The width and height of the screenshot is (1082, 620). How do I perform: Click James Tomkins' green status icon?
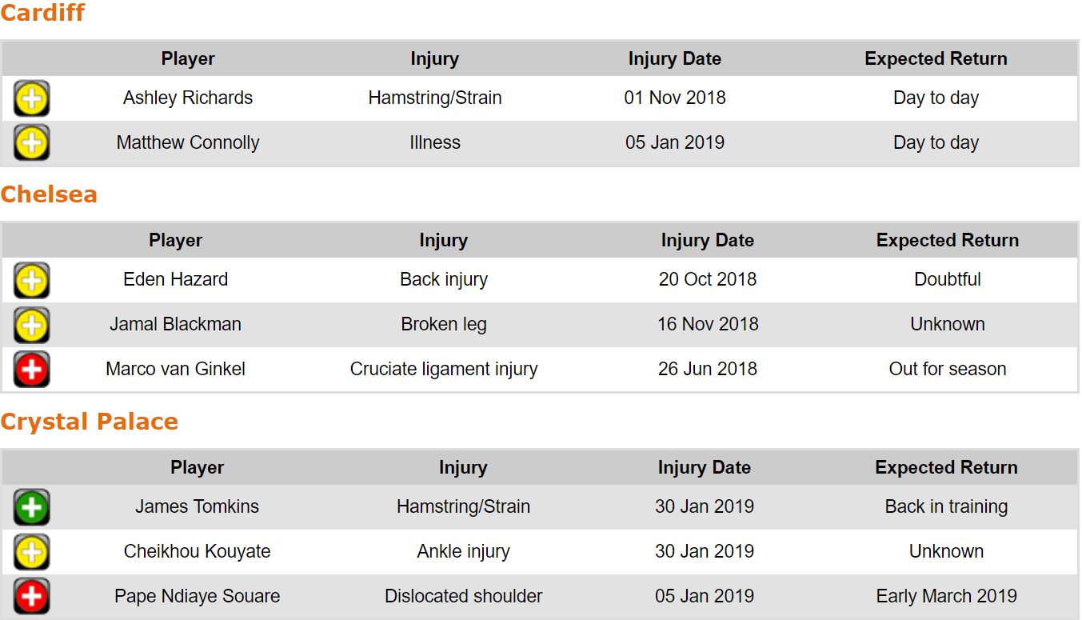pos(32,507)
